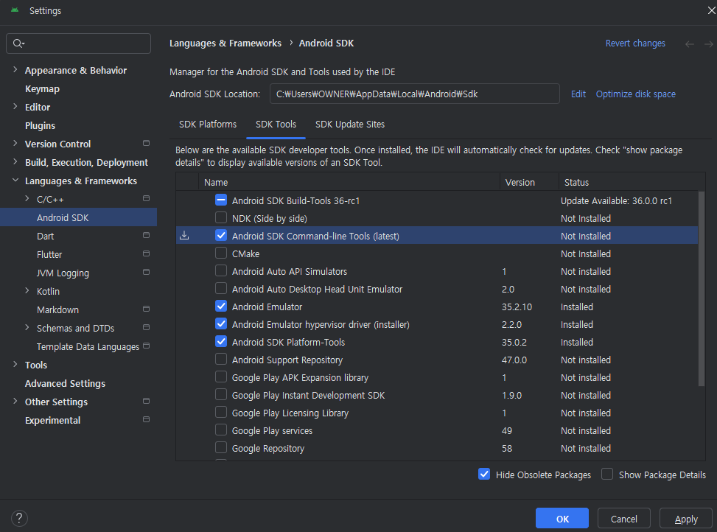Switch to the SDK Platforms tab
This screenshot has height=532, width=717.
[x=208, y=125]
